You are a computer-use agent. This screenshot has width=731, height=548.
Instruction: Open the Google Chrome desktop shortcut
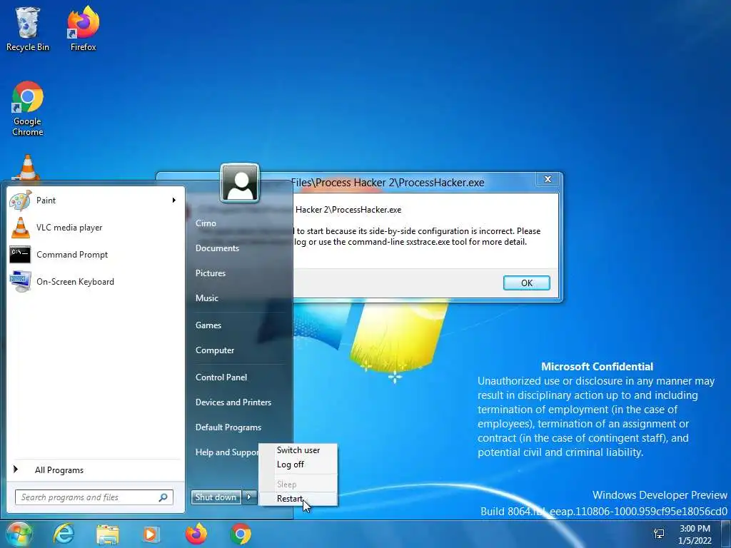click(x=28, y=108)
